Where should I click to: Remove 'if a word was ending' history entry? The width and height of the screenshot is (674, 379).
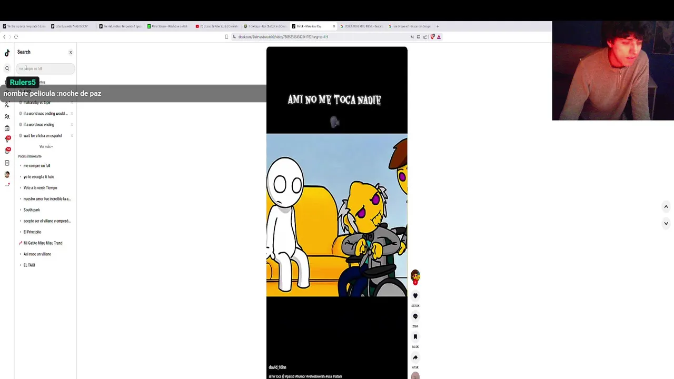(72, 125)
